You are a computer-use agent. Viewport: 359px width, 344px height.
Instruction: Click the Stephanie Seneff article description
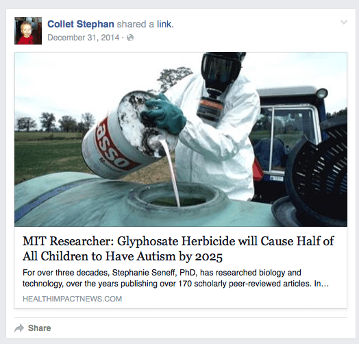(x=175, y=278)
